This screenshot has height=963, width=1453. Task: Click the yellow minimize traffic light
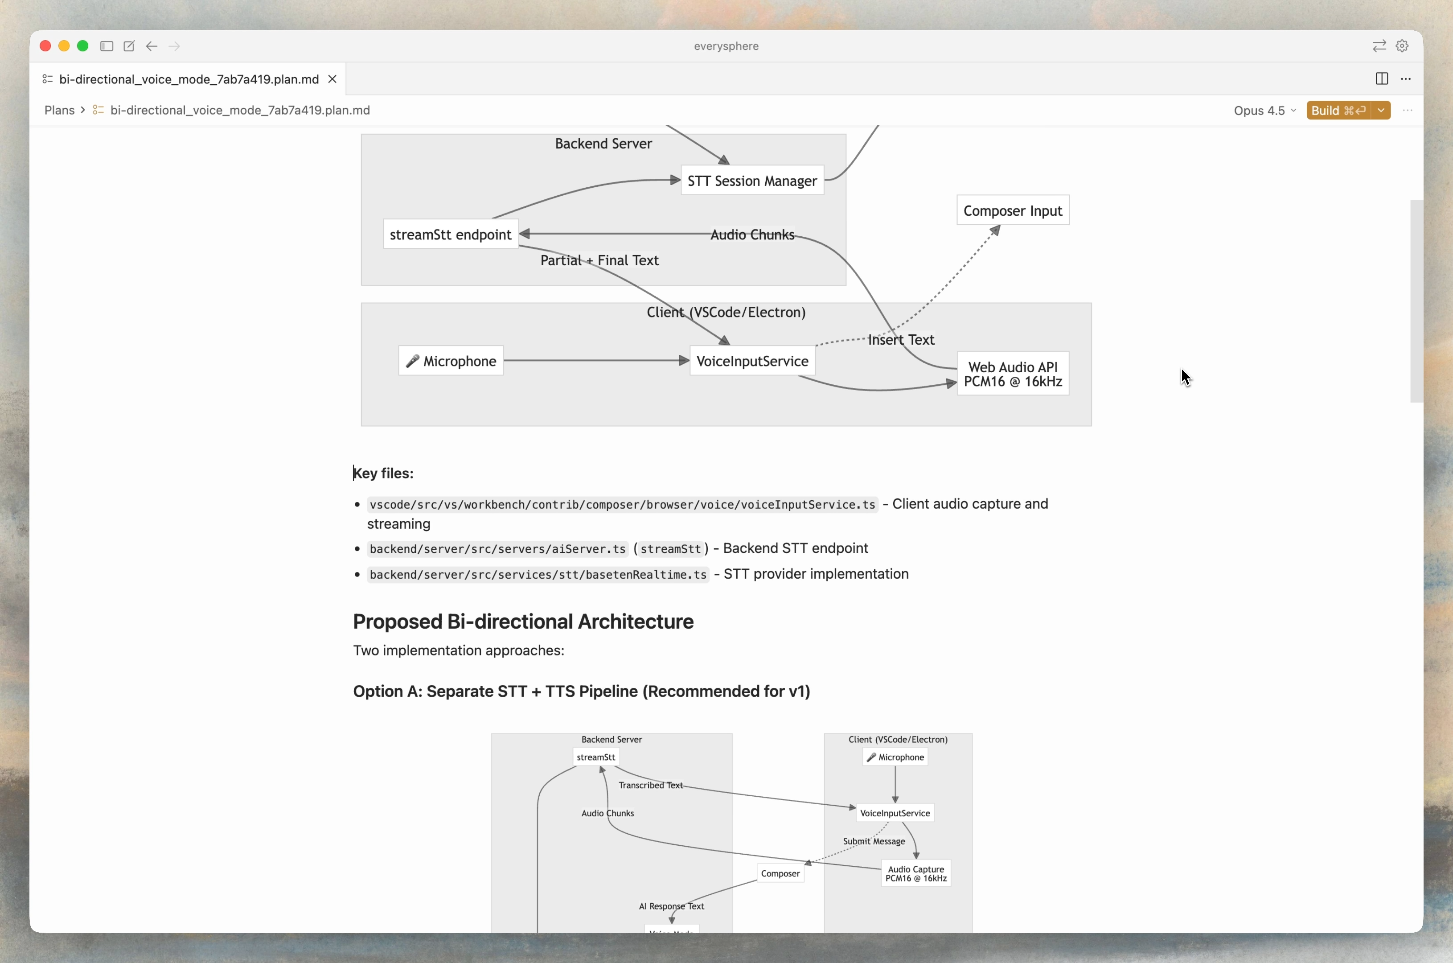[x=64, y=45]
